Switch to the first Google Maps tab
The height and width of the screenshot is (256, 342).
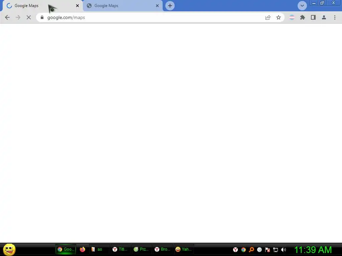click(x=42, y=6)
